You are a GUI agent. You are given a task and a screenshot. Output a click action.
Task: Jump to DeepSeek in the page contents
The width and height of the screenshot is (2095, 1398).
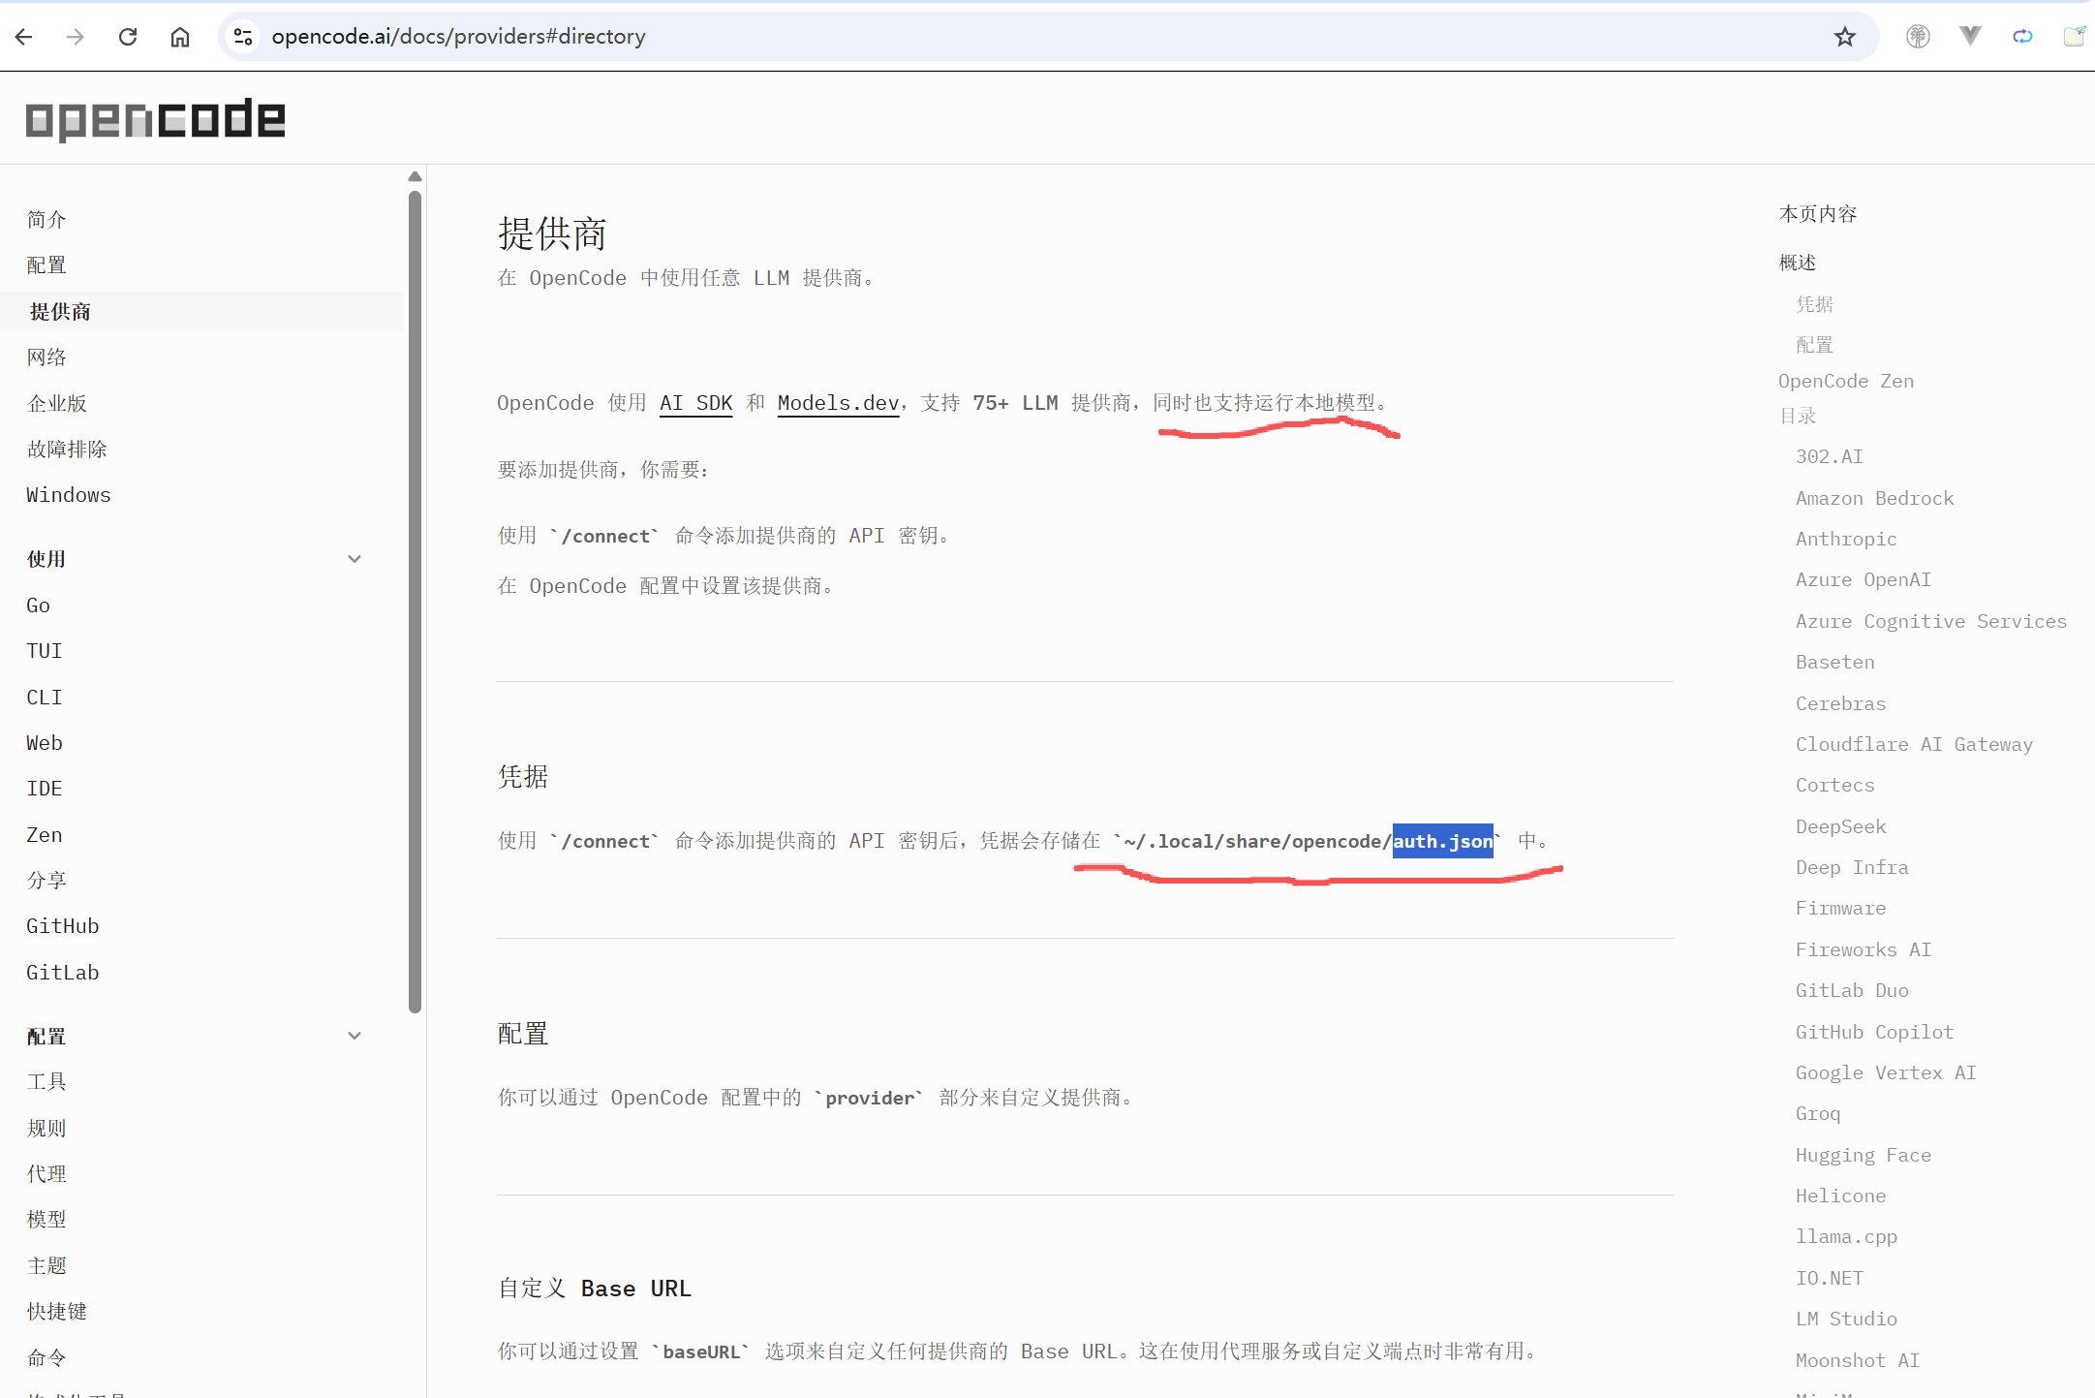coord(1840,825)
